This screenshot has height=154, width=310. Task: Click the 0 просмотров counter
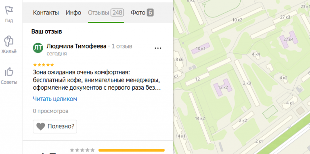(50, 111)
